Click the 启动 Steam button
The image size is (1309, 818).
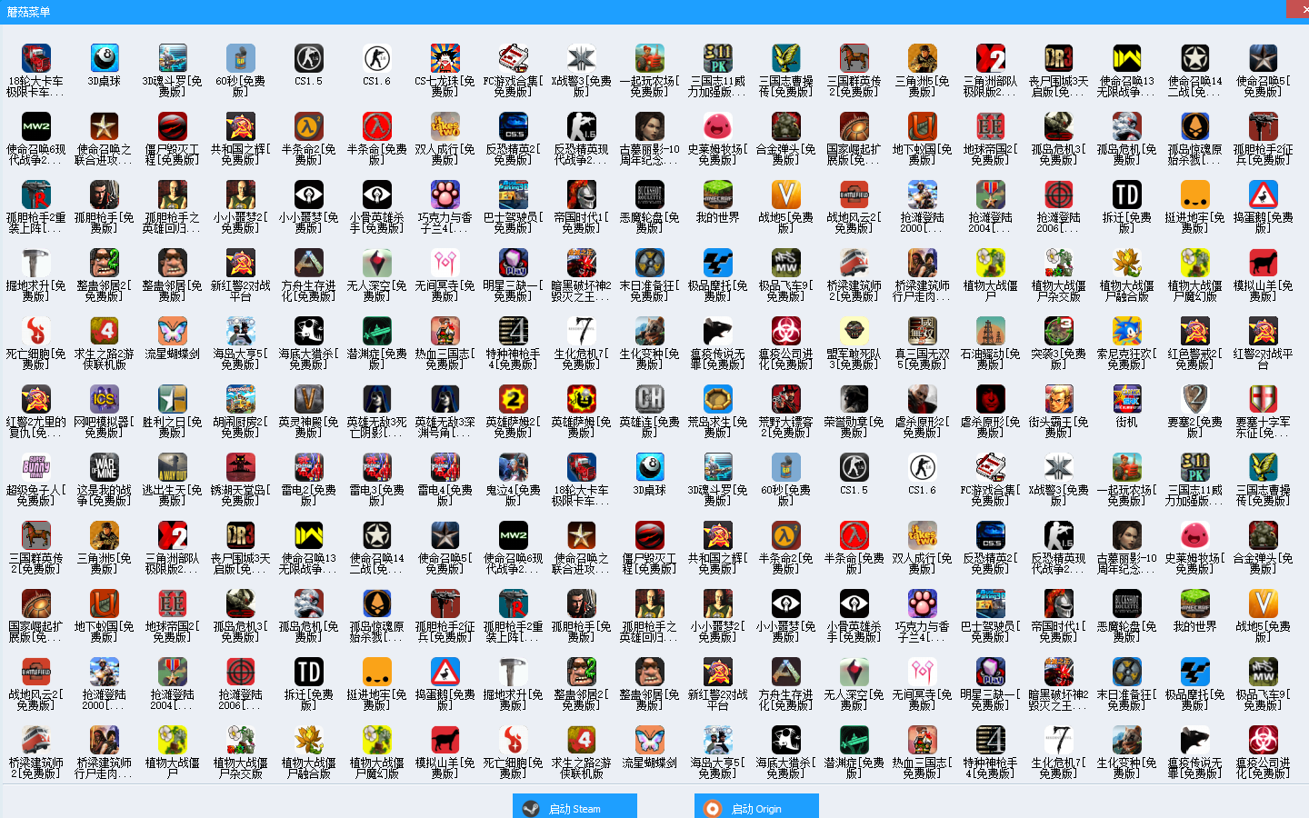pyautogui.click(x=575, y=807)
